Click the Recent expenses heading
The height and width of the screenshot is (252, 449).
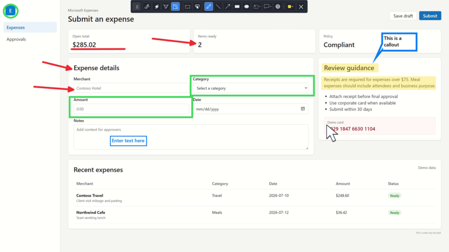coord(98,170)
